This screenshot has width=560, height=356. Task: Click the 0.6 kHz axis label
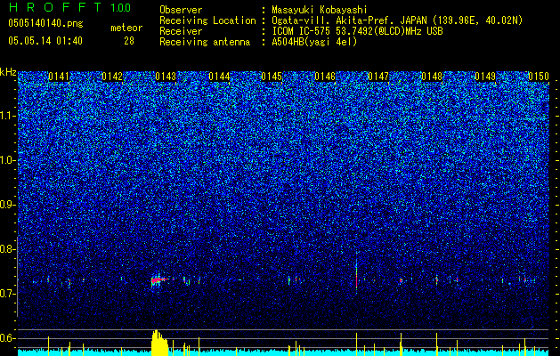[7, 338]
